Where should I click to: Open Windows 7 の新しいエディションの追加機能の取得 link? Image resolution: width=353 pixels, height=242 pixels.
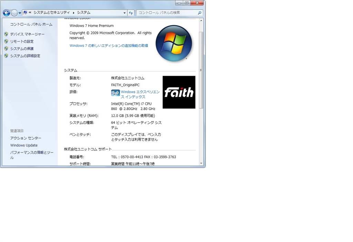pos(109,45)
